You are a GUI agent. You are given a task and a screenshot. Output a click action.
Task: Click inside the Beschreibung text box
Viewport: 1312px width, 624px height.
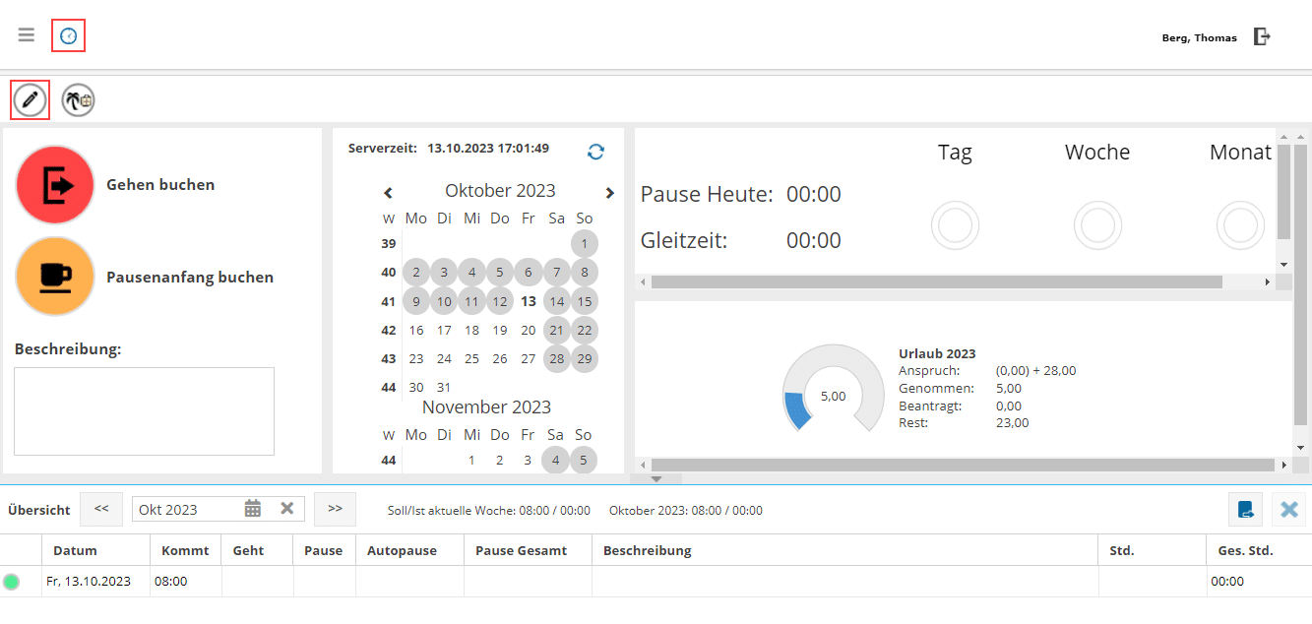144,411
